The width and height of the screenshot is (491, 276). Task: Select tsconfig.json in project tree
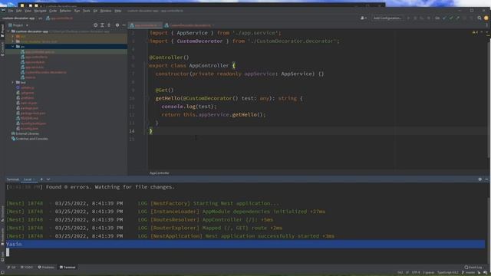pyautogui.click(x=29, y=128)
